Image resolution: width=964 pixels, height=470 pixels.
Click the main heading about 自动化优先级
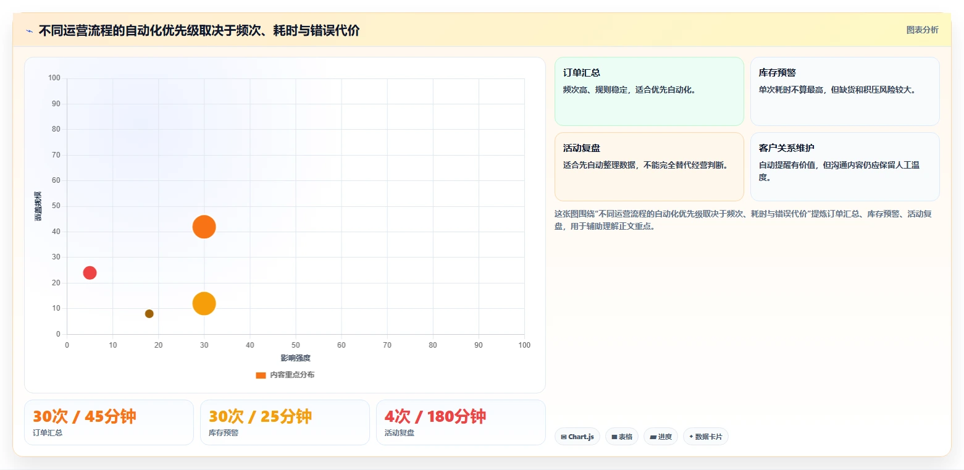pos(199,30)
